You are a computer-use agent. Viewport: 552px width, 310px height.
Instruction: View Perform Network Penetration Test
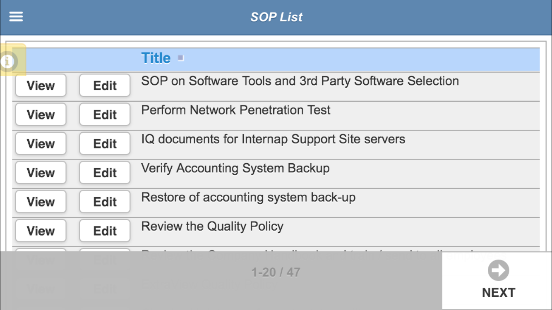tap(41, 114)
